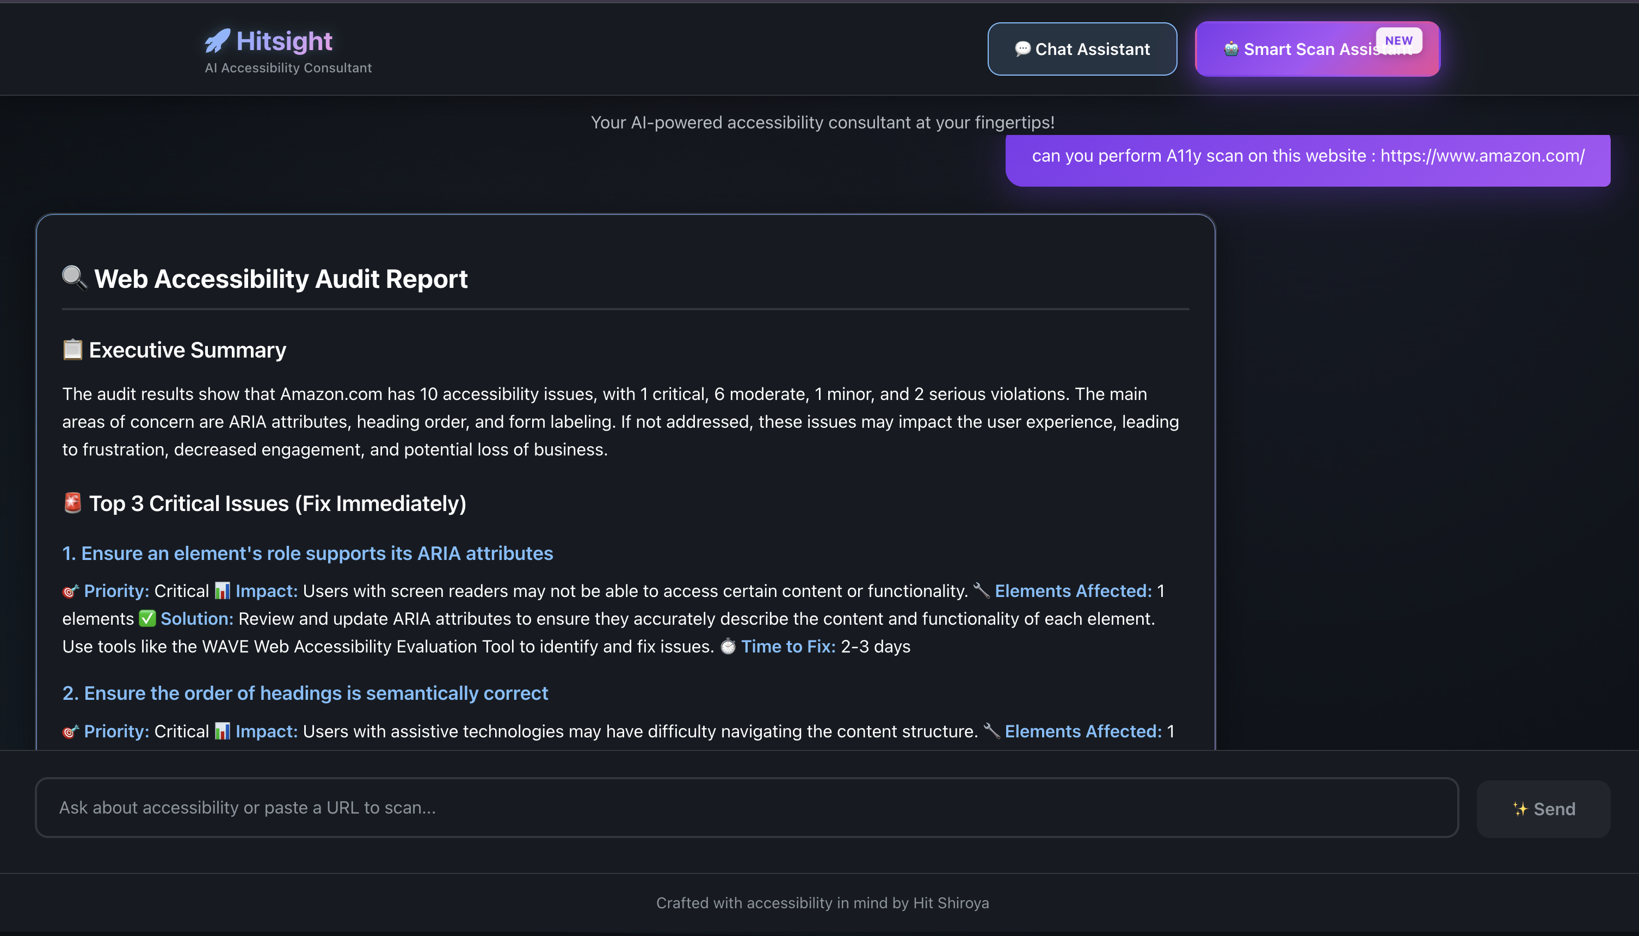Click the Hitsight brand name text

tap(284, 41)
